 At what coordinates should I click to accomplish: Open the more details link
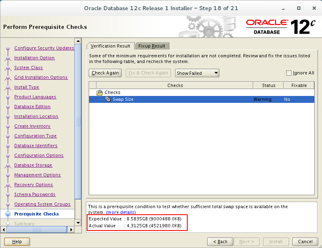121,212
